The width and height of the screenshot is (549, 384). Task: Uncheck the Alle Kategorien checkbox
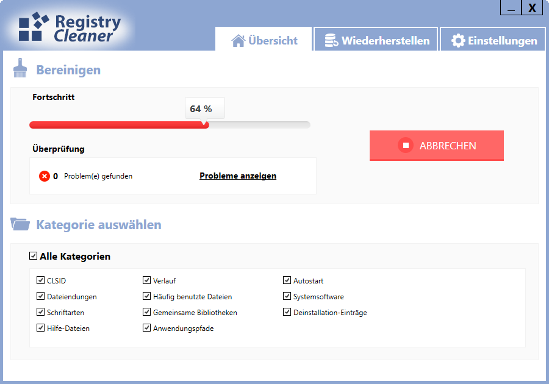tap(34, 256)
